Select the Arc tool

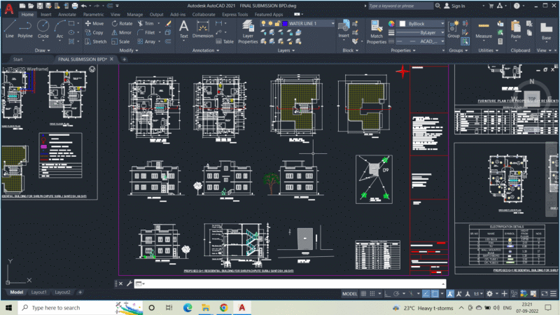point(59,29)
